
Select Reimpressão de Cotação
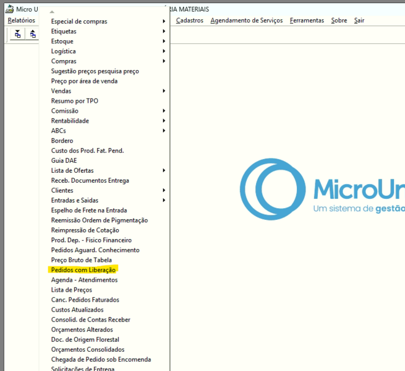(x=104, y=230)
